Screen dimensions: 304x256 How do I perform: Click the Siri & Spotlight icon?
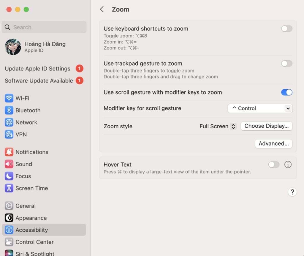[9, 253]
